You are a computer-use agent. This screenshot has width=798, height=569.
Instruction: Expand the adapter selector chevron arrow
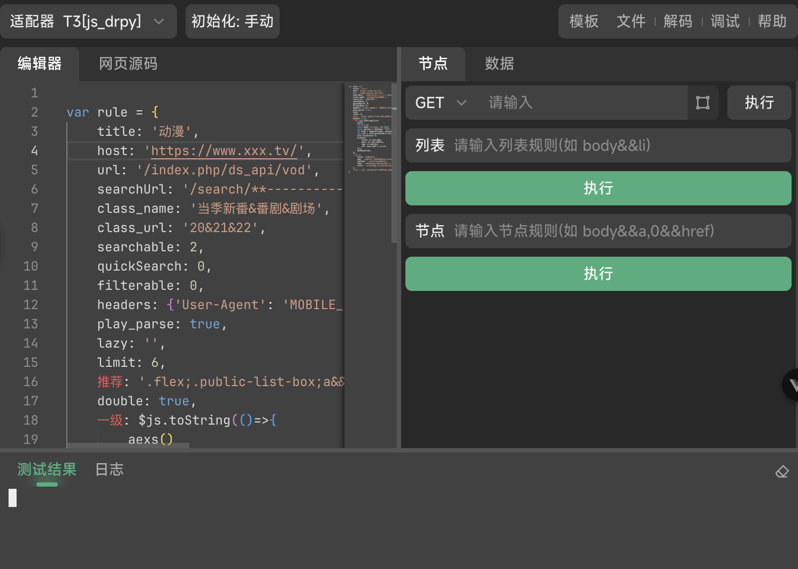tap(159, 21)
